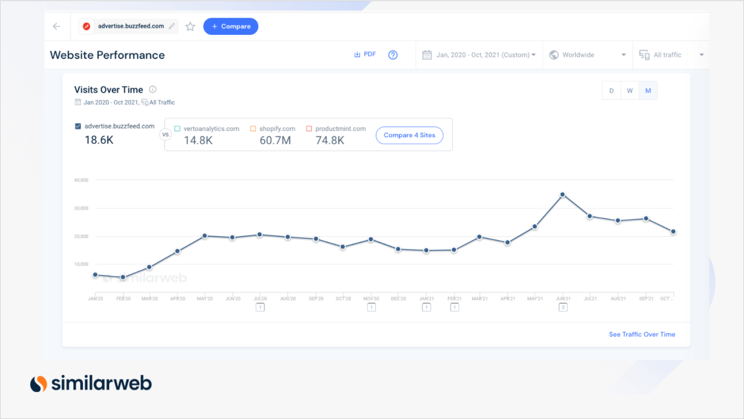Click the advertise.buzzfeed.com domain text

coord(131,26)
